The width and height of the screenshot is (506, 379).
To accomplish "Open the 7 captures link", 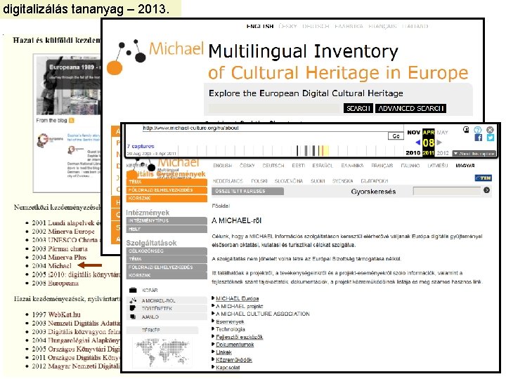I will (x=141, y=146).
